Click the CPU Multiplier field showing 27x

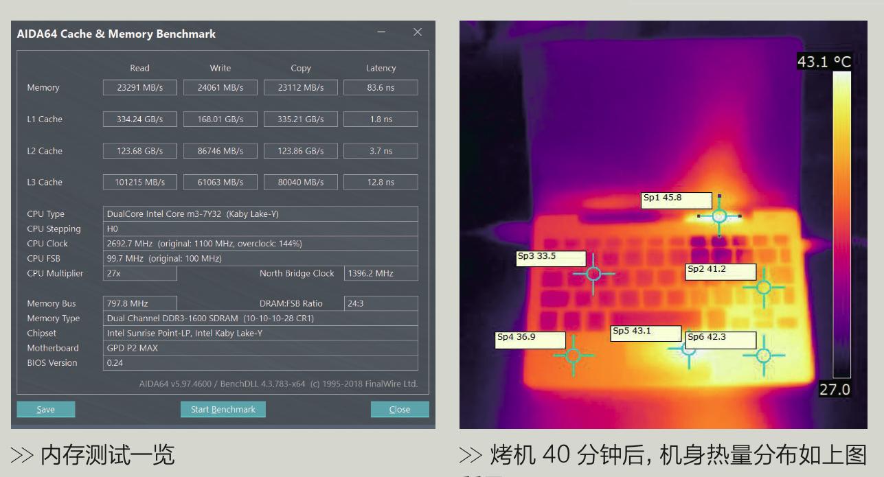pyautogui.click(x=139, y=273)
